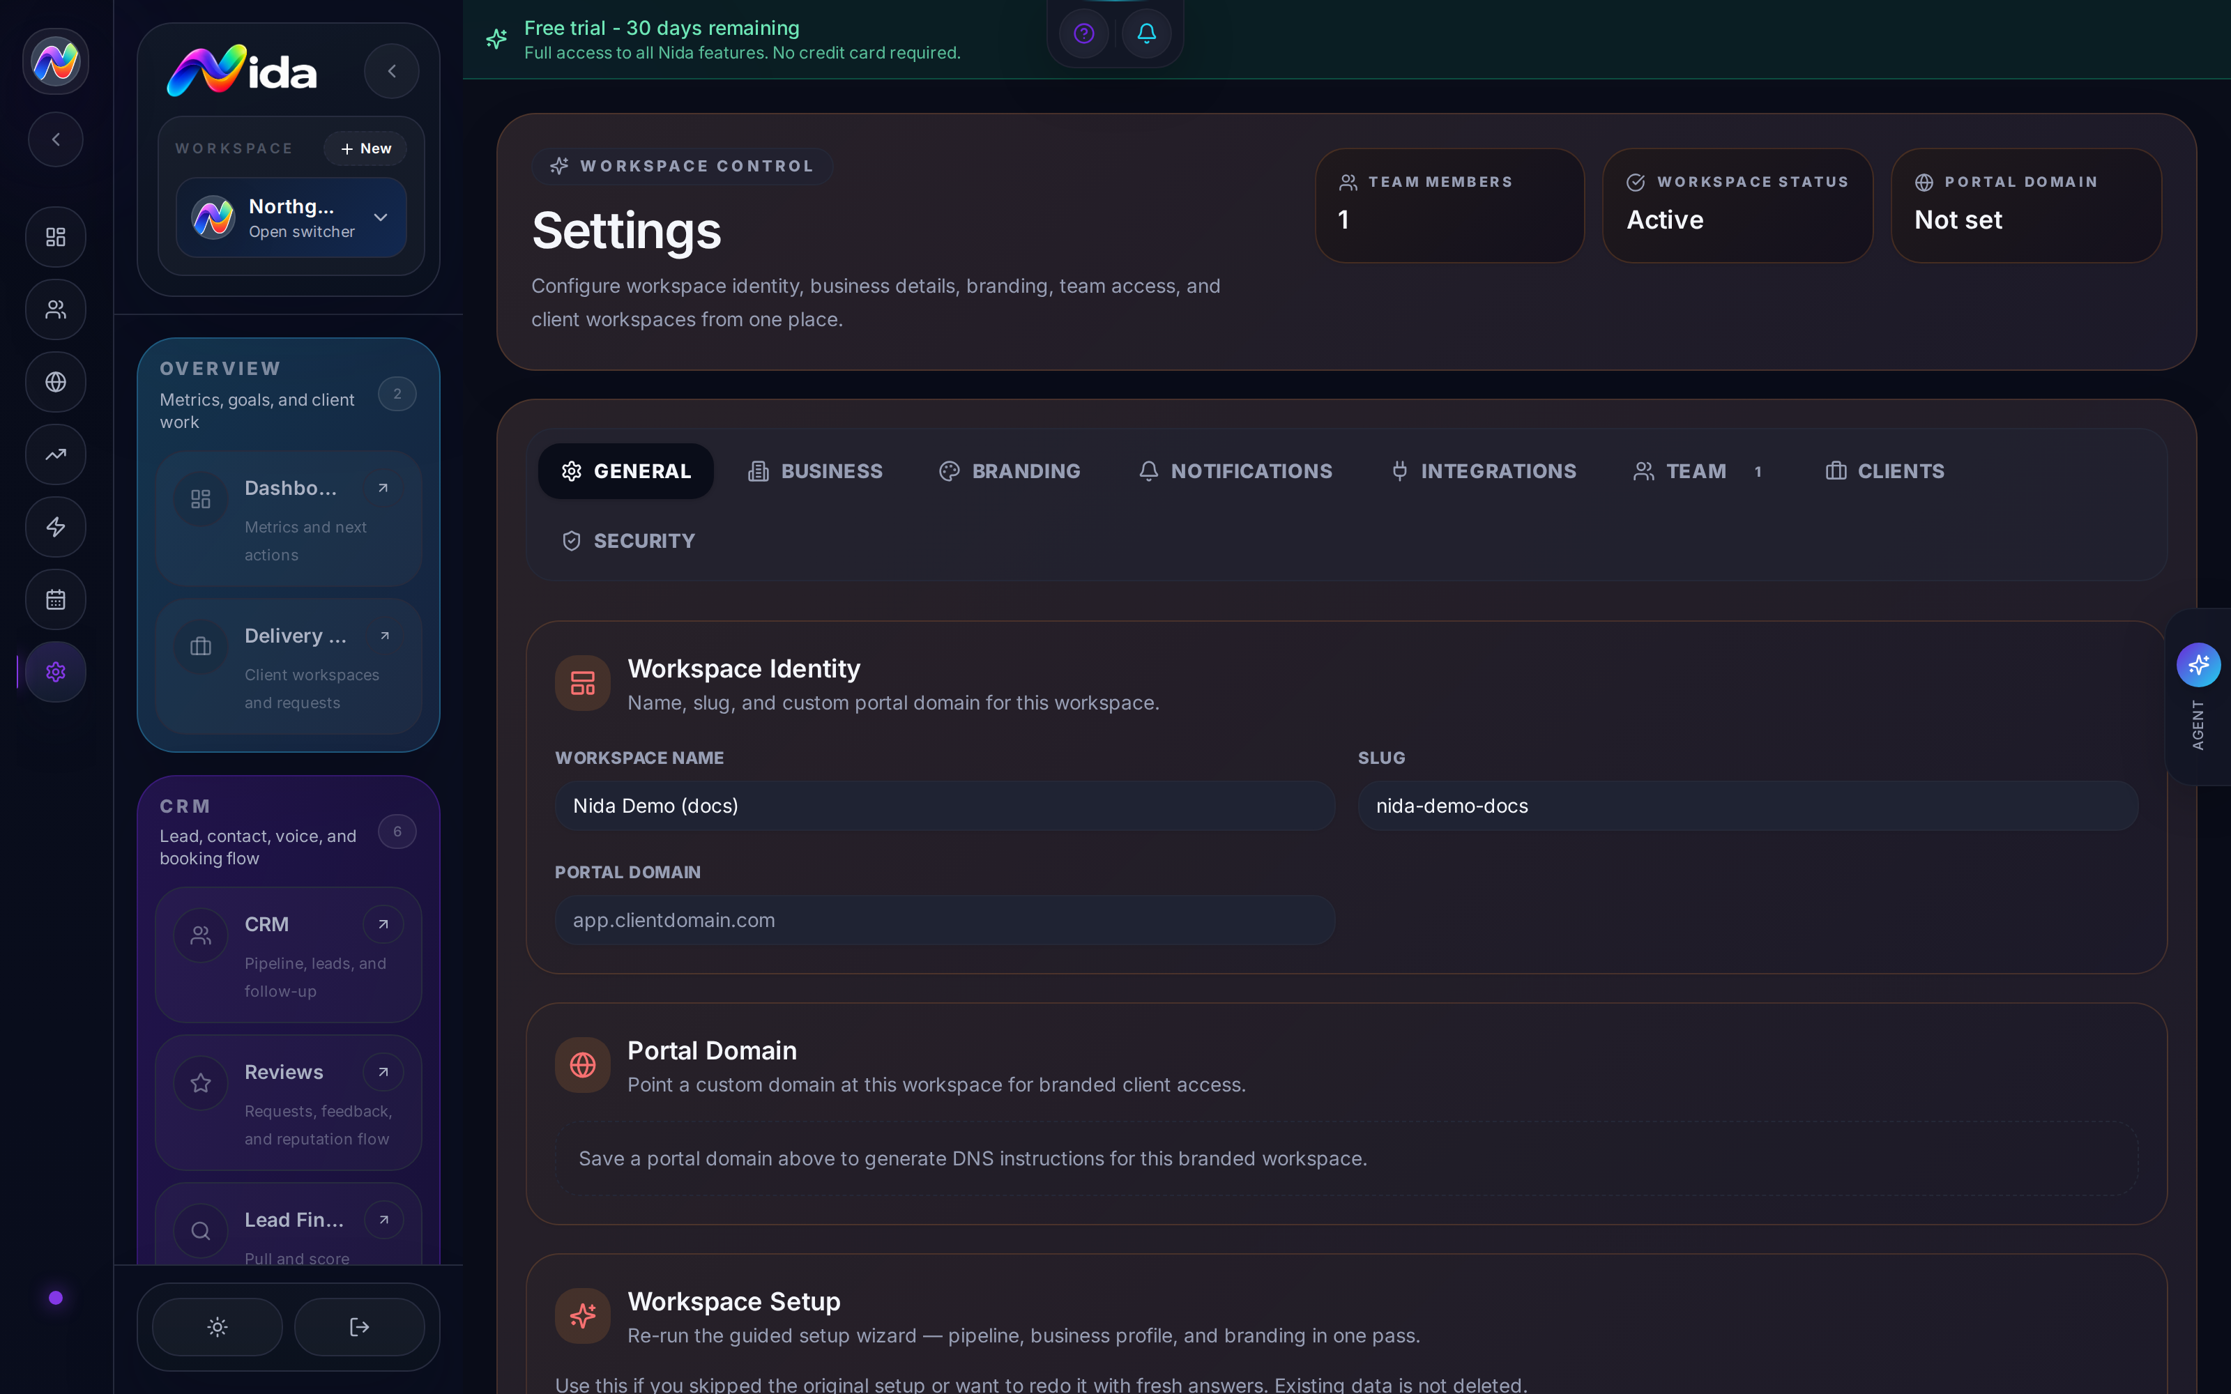Click the log out button
The image size is (2231, 1394).
click(360, 1326)
